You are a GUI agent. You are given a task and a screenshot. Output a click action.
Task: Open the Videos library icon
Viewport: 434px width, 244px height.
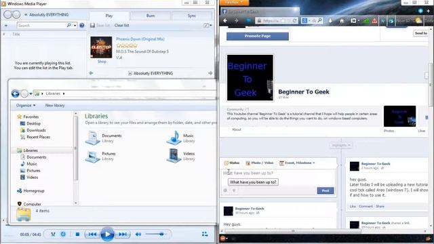point(174,156)
